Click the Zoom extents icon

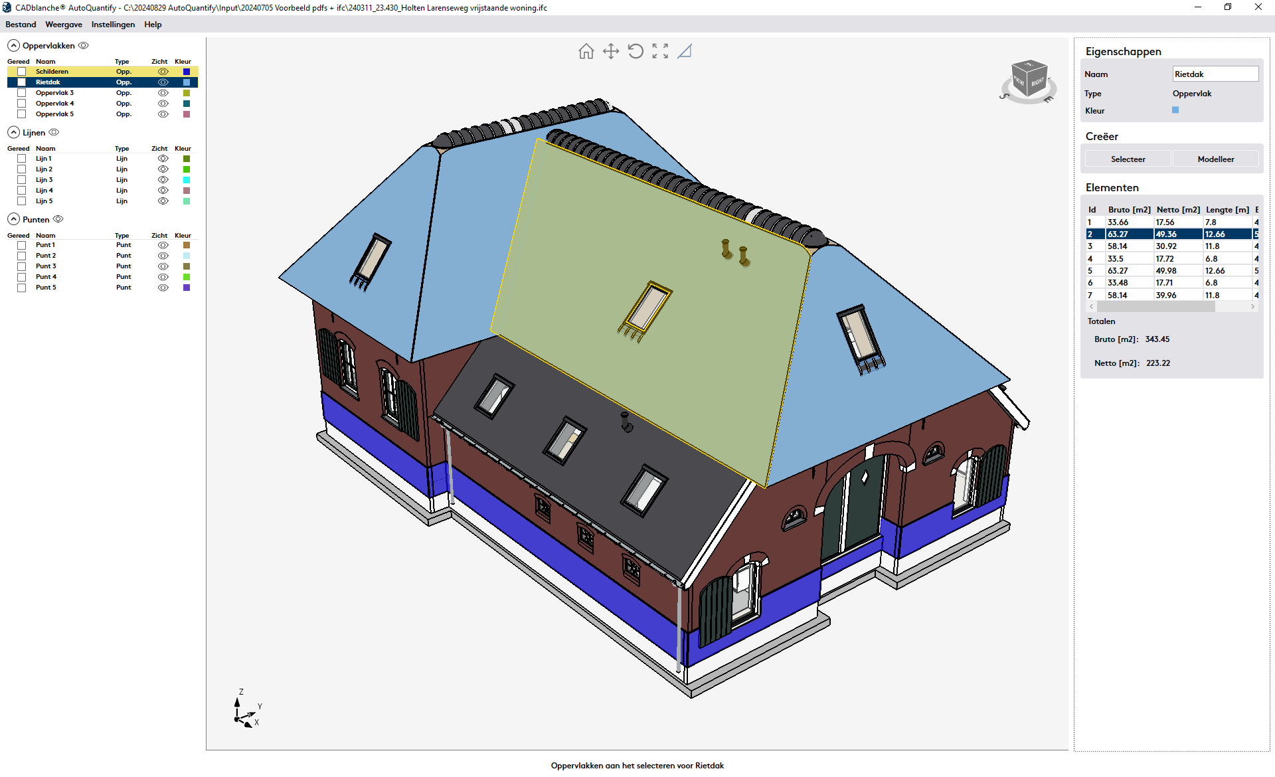(x=660, y=51)
